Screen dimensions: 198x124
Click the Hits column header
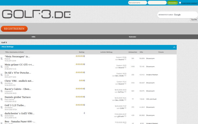pos(141,52)
